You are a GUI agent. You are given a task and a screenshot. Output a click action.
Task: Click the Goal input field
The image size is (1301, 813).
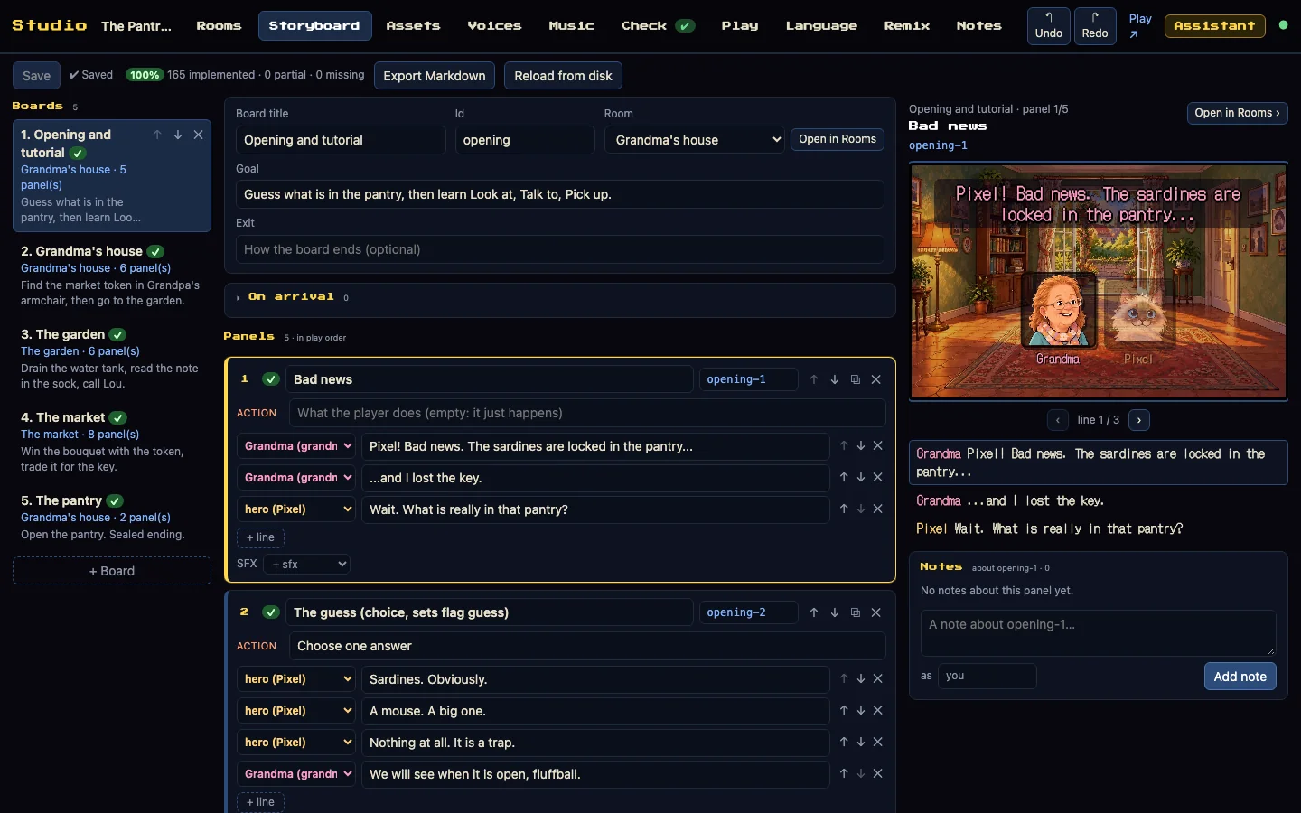coord(560,194)
